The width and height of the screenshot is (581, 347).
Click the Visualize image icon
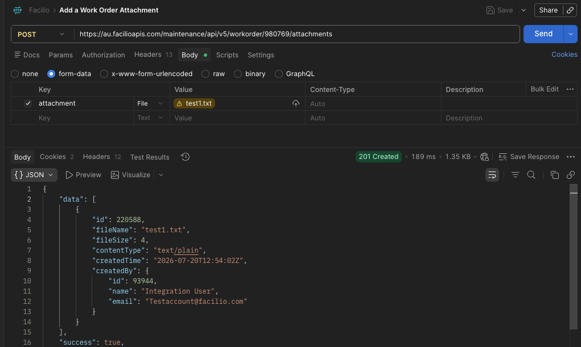pyautogui.click(x=115, y=175)
